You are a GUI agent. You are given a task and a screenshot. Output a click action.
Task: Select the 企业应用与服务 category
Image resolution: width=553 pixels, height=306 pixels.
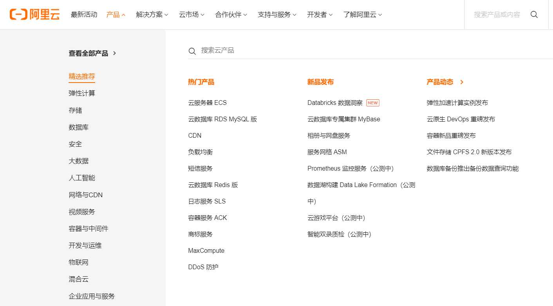[x=92, y=296]
